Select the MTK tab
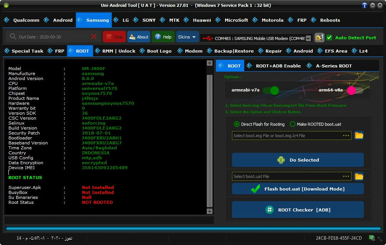Image resolution: width=386 pixels, height=245 pixels. pyautogui.click(x=170, y=20)
